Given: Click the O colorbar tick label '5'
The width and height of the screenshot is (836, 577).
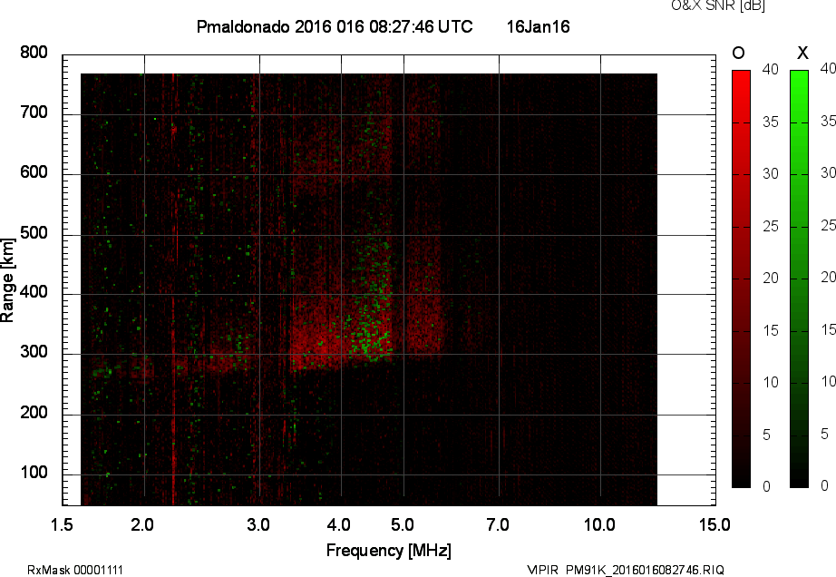Looking at the screenshot, I should (x=767, y=435).
